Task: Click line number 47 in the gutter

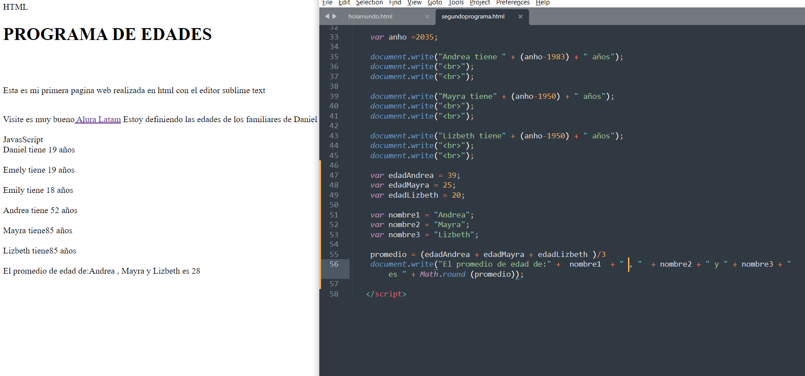Action: [x=334, y=175]
